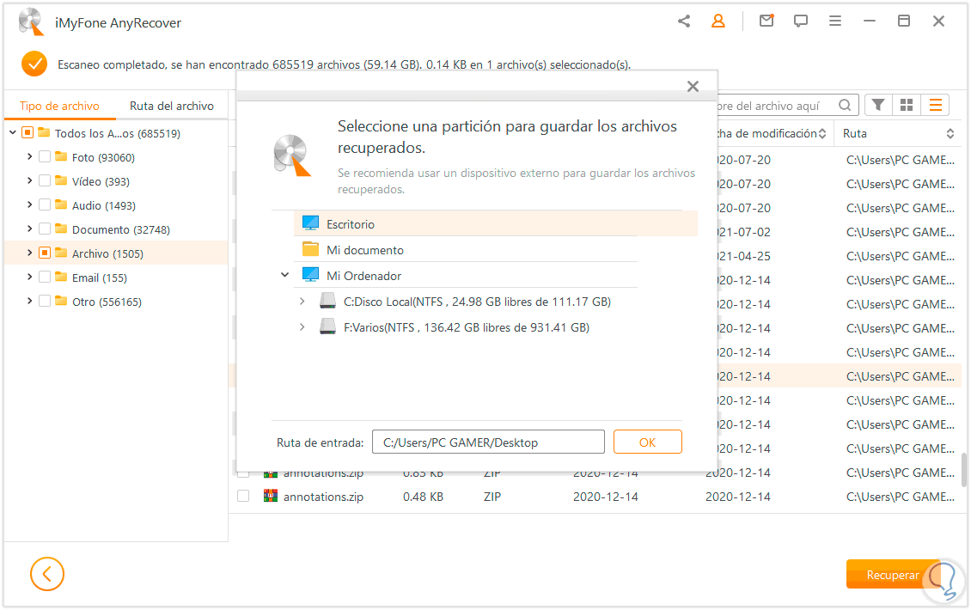Image resolution: width=971 pixels, height=610 pixels.
Task: Select the Escritorio row
Action: 496,223
